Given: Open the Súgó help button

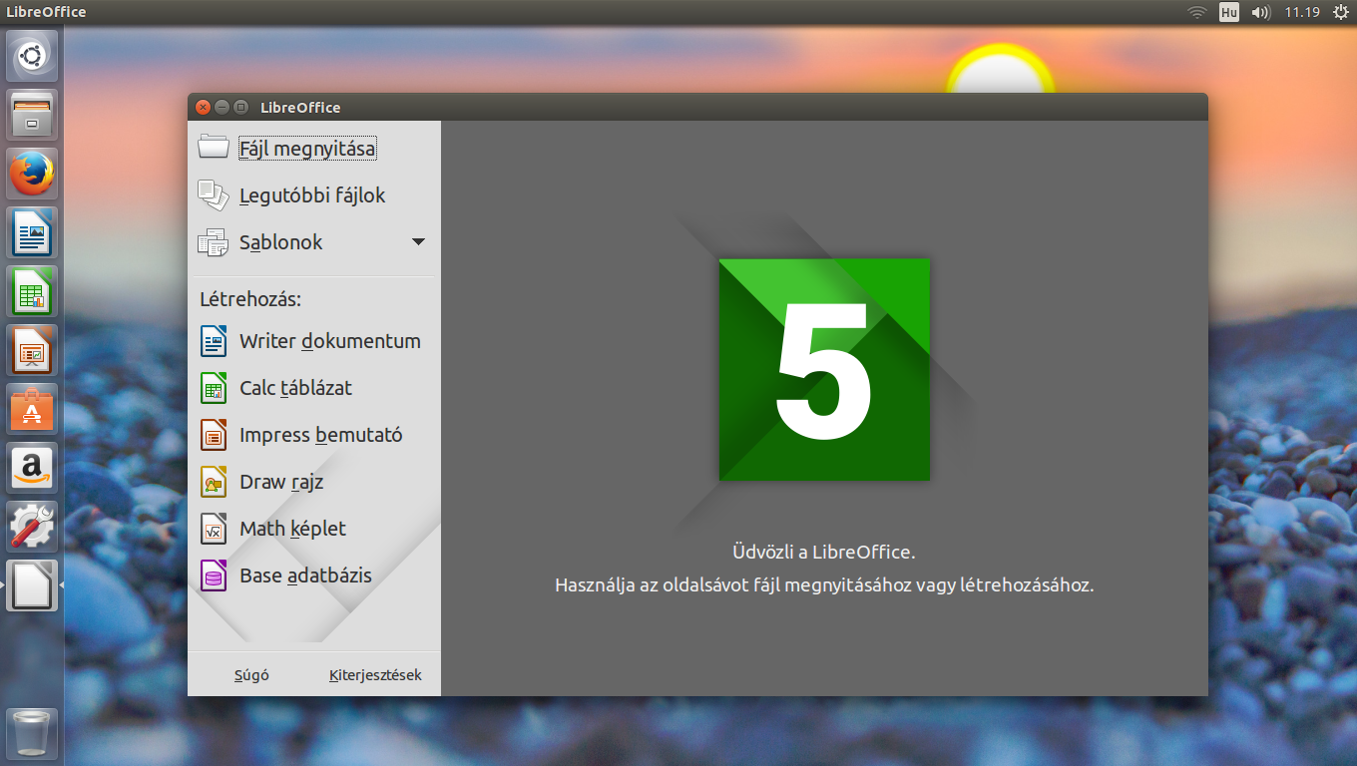Looking at the screenshot, I should pyautogui.click(x=251, y=675).
